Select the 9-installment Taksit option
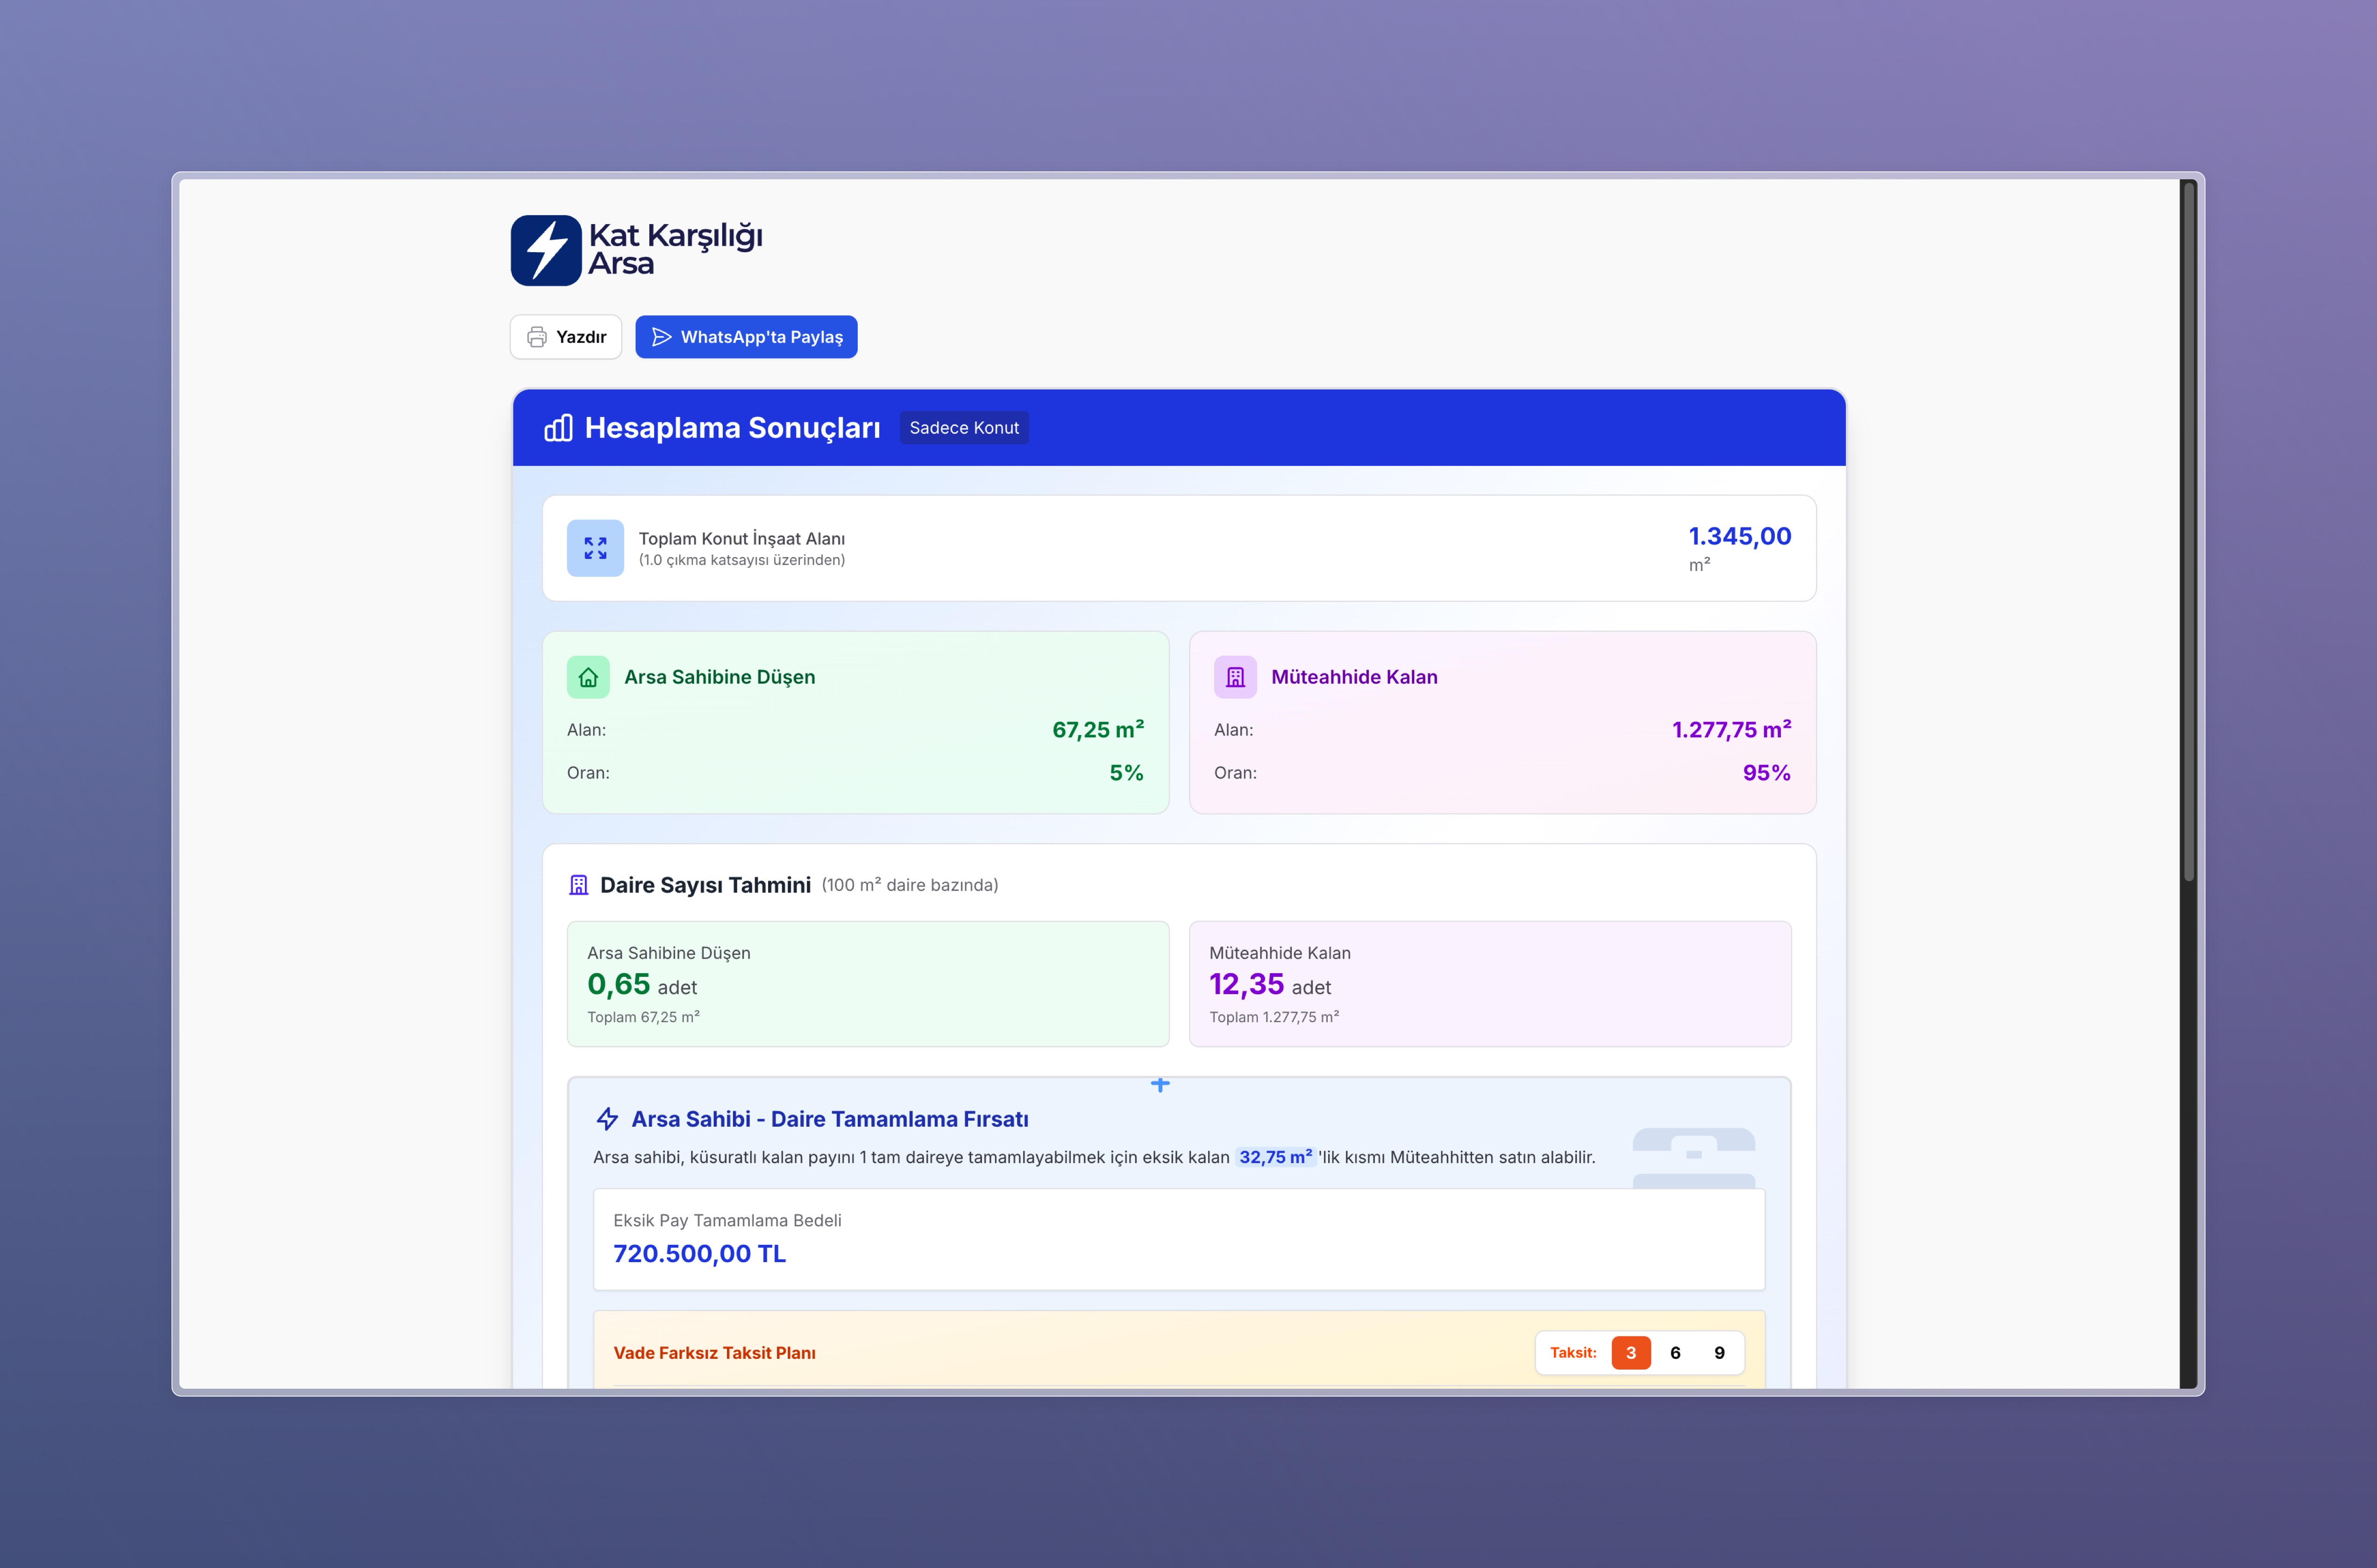 point(1720,1353)
